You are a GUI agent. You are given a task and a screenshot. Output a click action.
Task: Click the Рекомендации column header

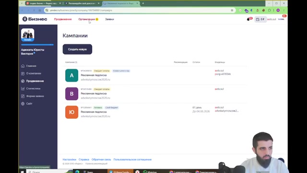click(180, 62)
